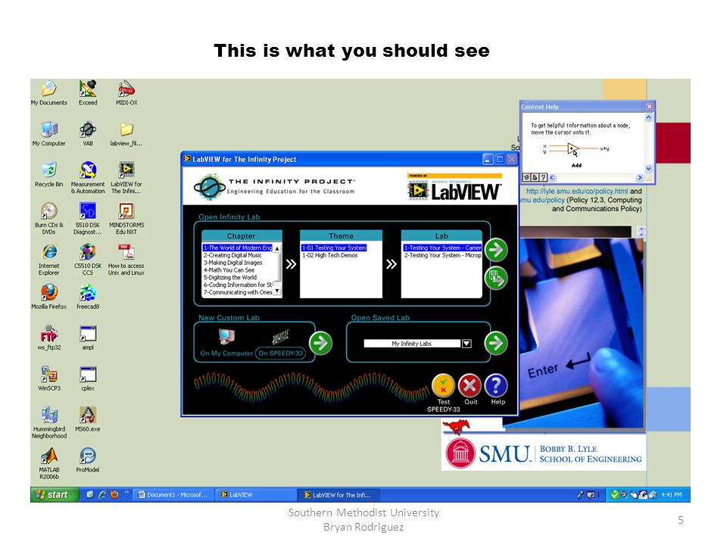Switch to LabVIEW for The Infi... taskbar item
The width and height of the screenshot is (727, 545).
tap(339, 495)
